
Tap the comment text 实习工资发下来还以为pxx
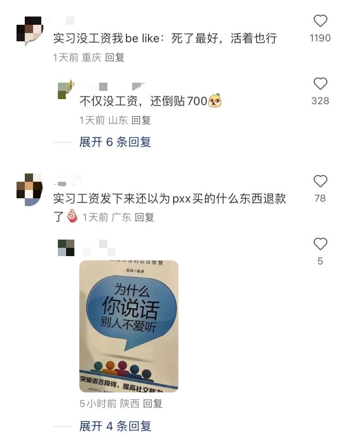click(x=122, y=199)
